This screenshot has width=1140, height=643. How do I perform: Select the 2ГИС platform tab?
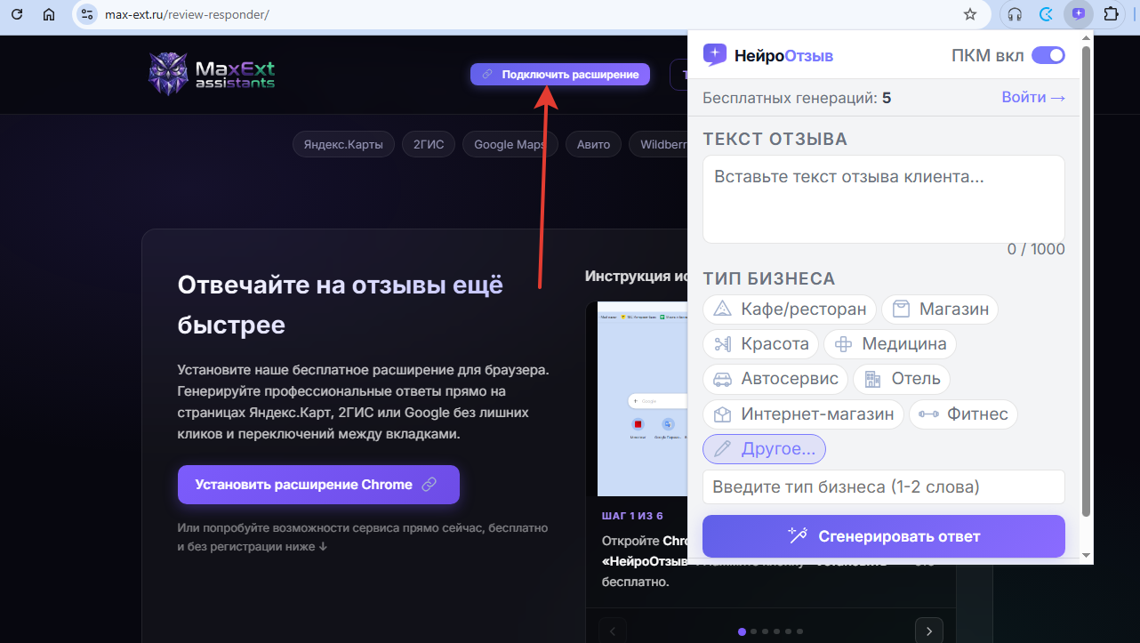coord(429,144)
